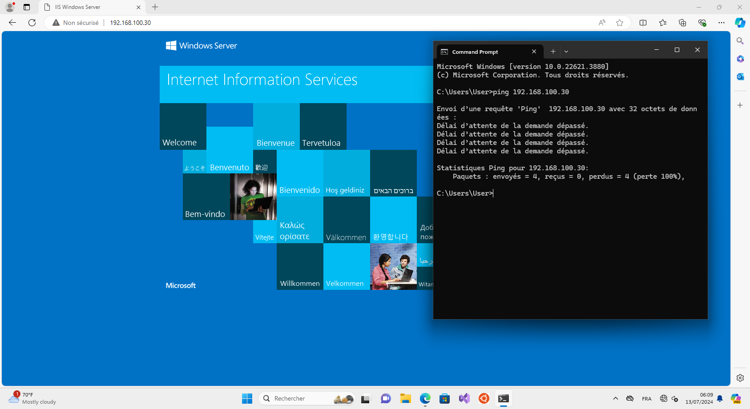Open File Explorer from the taskbar

(x=405, y=398)
